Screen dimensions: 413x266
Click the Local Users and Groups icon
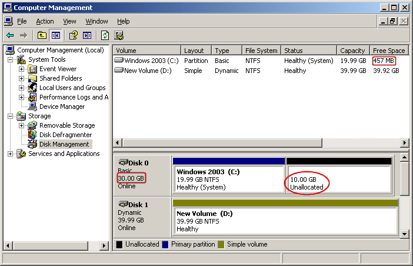[32, 88]
